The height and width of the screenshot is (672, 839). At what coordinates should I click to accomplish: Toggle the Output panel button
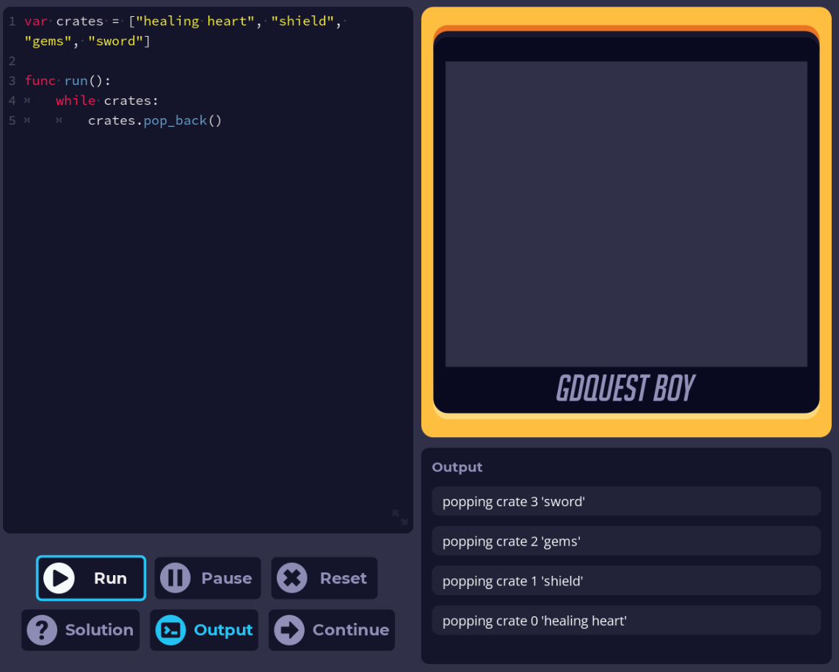204,629
